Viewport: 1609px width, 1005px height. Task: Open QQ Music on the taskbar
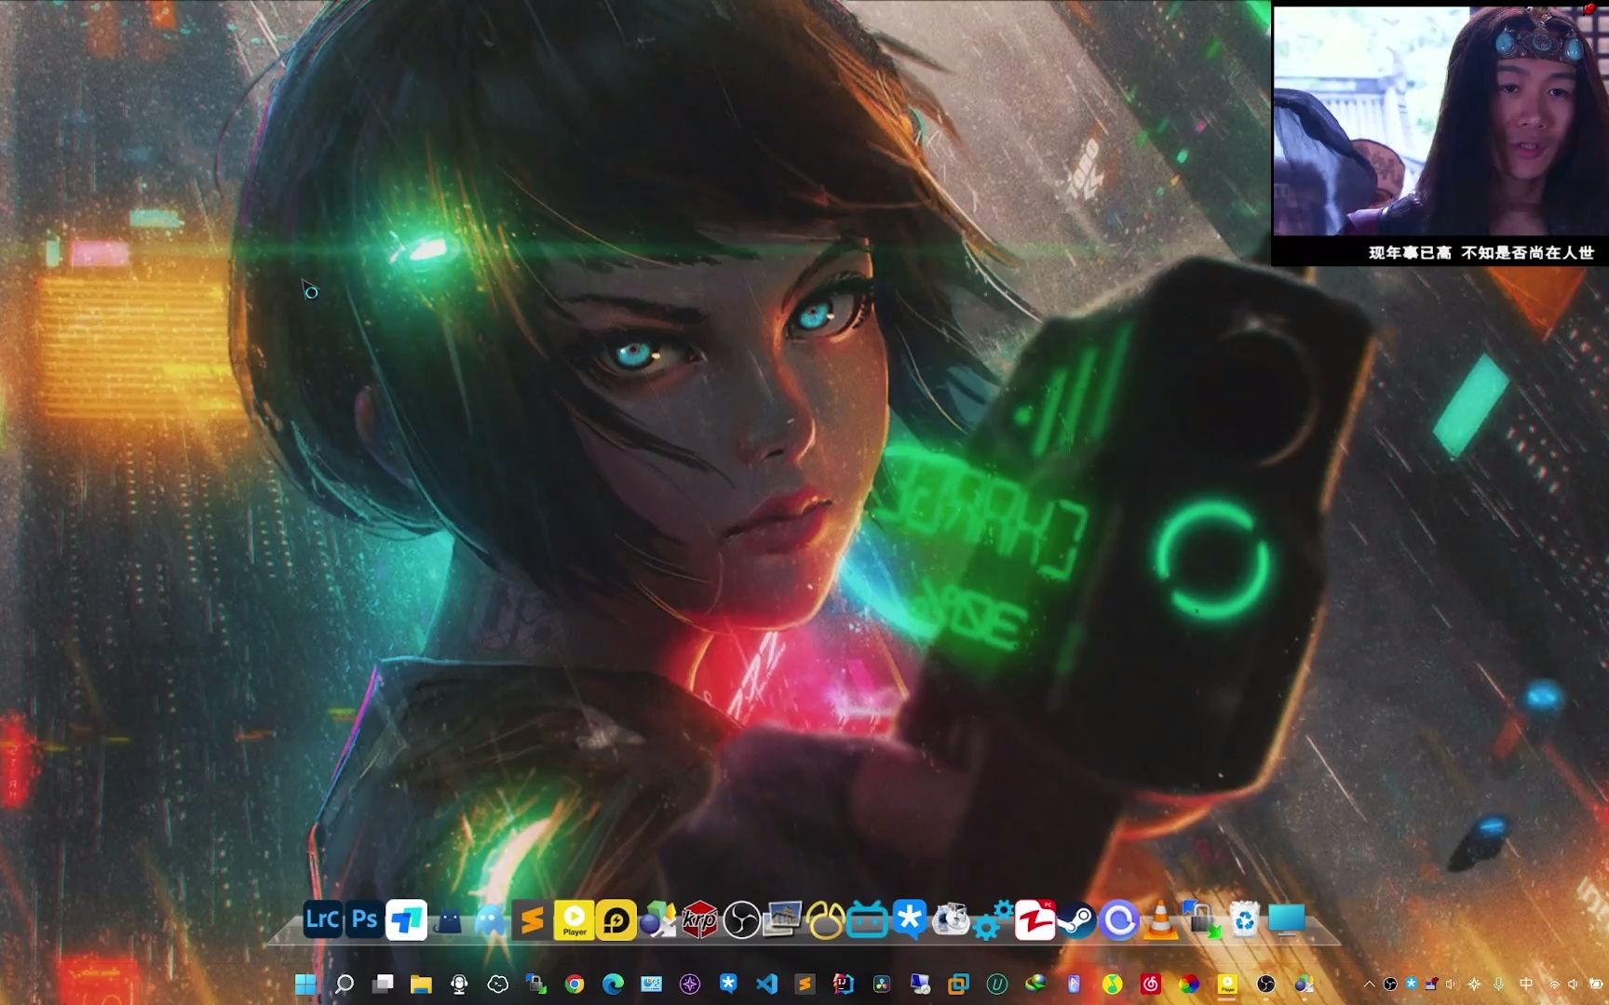coord(1113,985)
